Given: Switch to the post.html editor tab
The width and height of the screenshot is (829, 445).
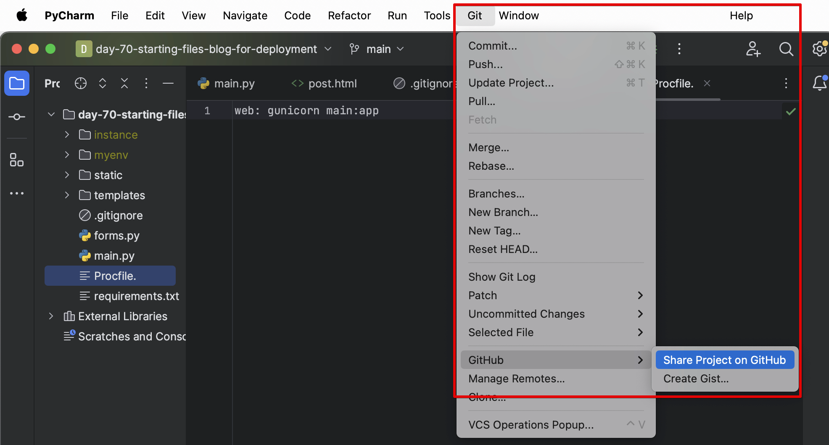Looking at the screenshot, I should tap(324, 83).
